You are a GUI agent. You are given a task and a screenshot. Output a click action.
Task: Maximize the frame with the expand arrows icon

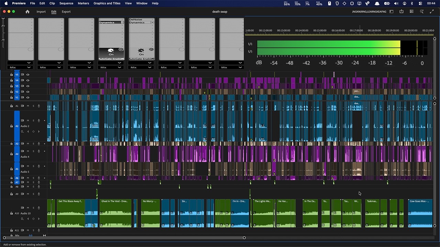(432, 12)
